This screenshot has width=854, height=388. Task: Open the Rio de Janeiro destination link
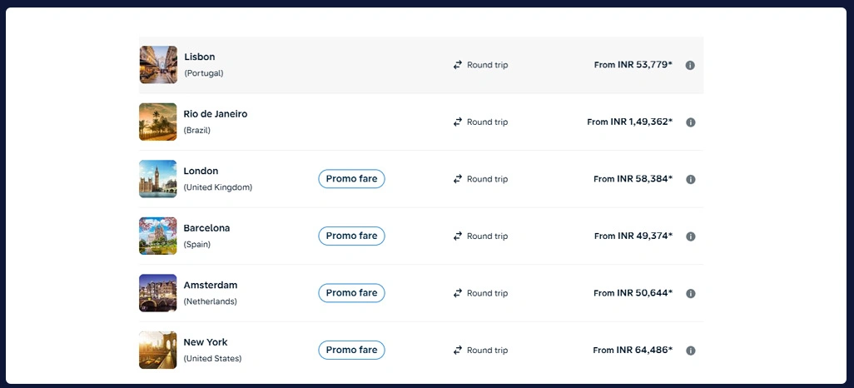215,114
